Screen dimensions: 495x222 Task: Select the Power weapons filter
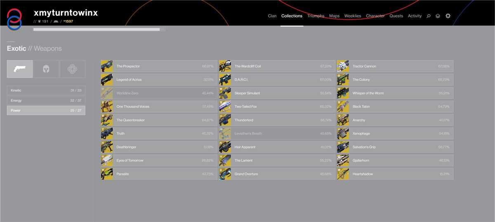(46, 111)
